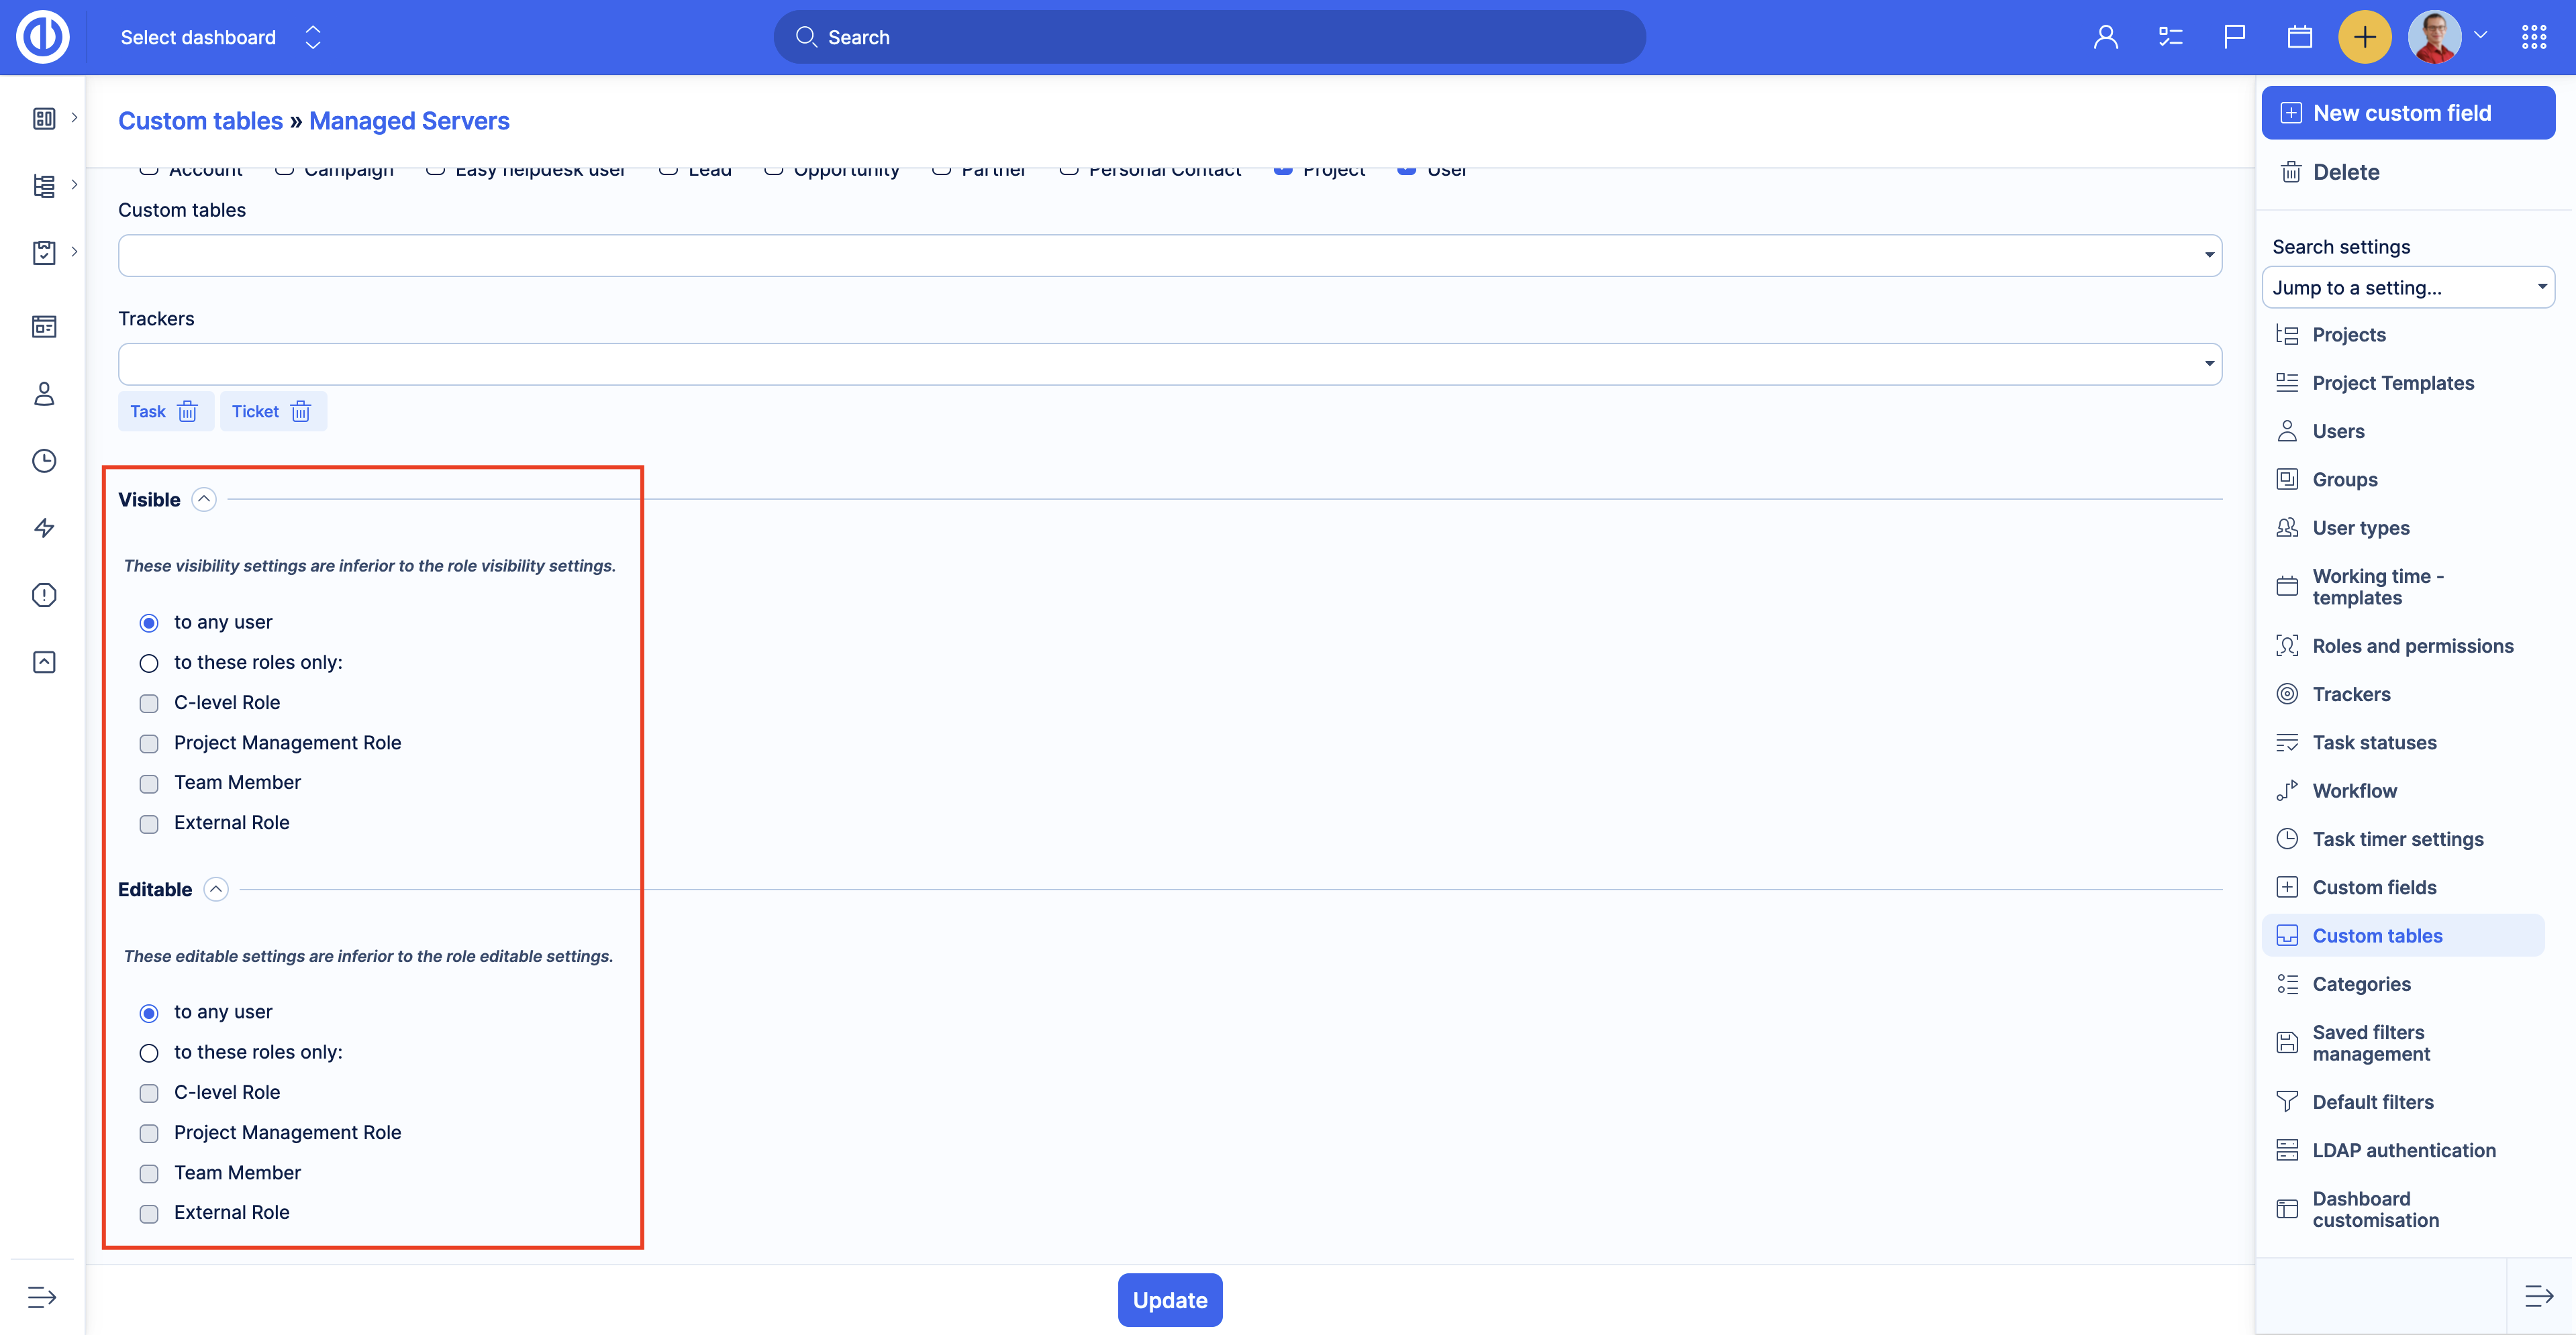This screenshot has height=1335, width=2576.
Task: Click the flag icon in top bar
Action: [2234, 38]
